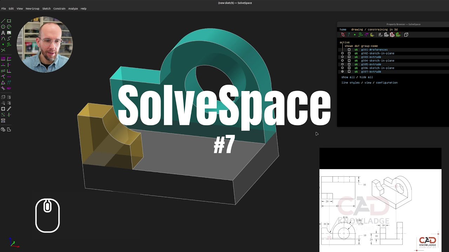The height and width of the screenshot is (252, 449).
Task: Create Step Translating group
Action: tap(9, 109)
